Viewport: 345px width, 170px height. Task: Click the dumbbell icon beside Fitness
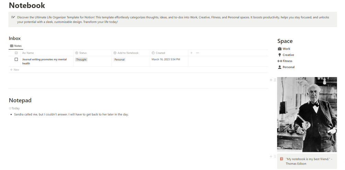280,61
